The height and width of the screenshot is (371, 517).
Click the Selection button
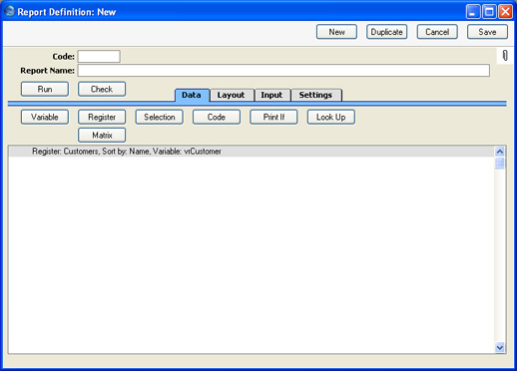click(x=159, y=117)
